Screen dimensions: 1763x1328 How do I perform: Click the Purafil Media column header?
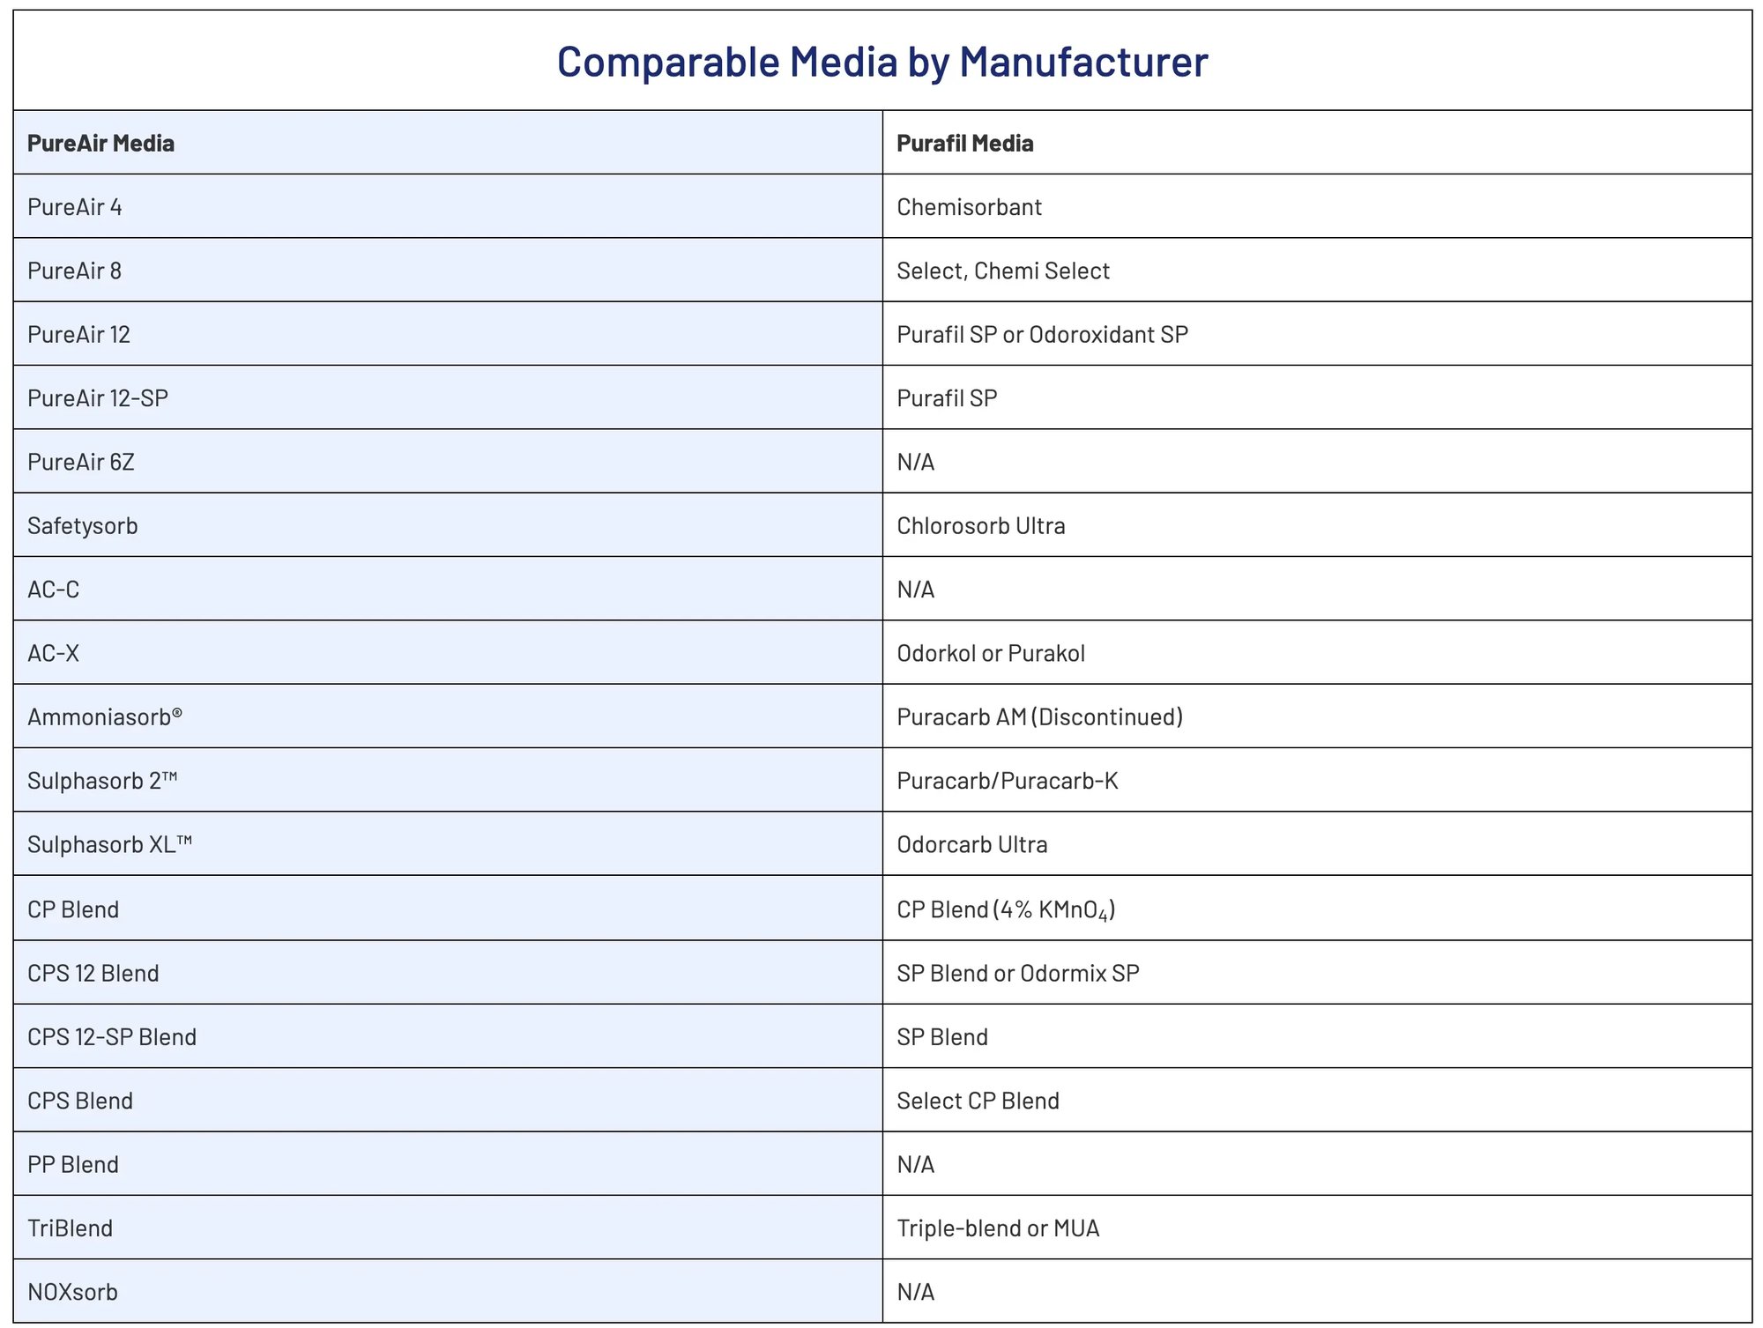964,143
